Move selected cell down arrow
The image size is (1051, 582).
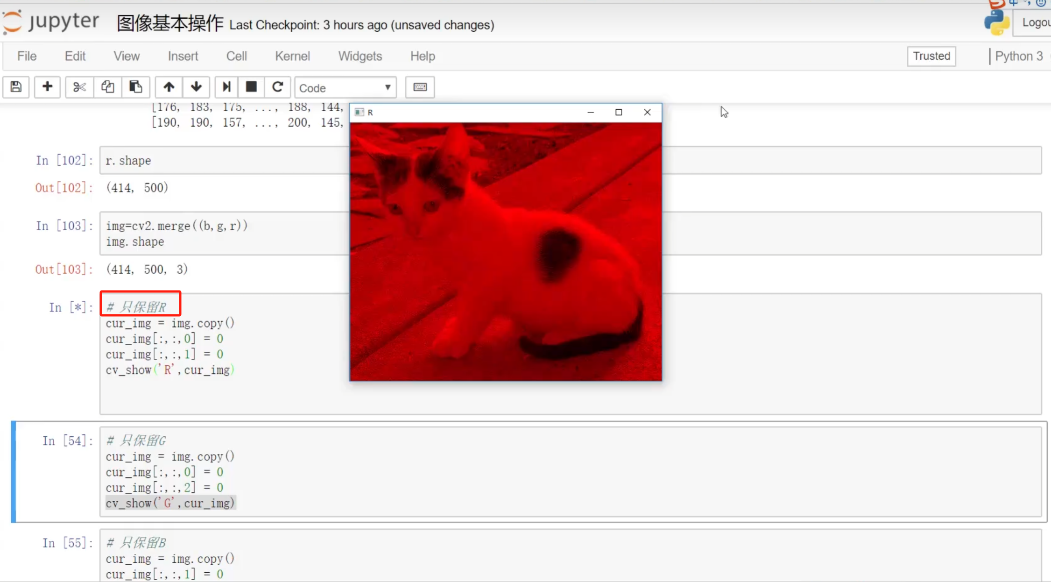(x=196, y=87)
